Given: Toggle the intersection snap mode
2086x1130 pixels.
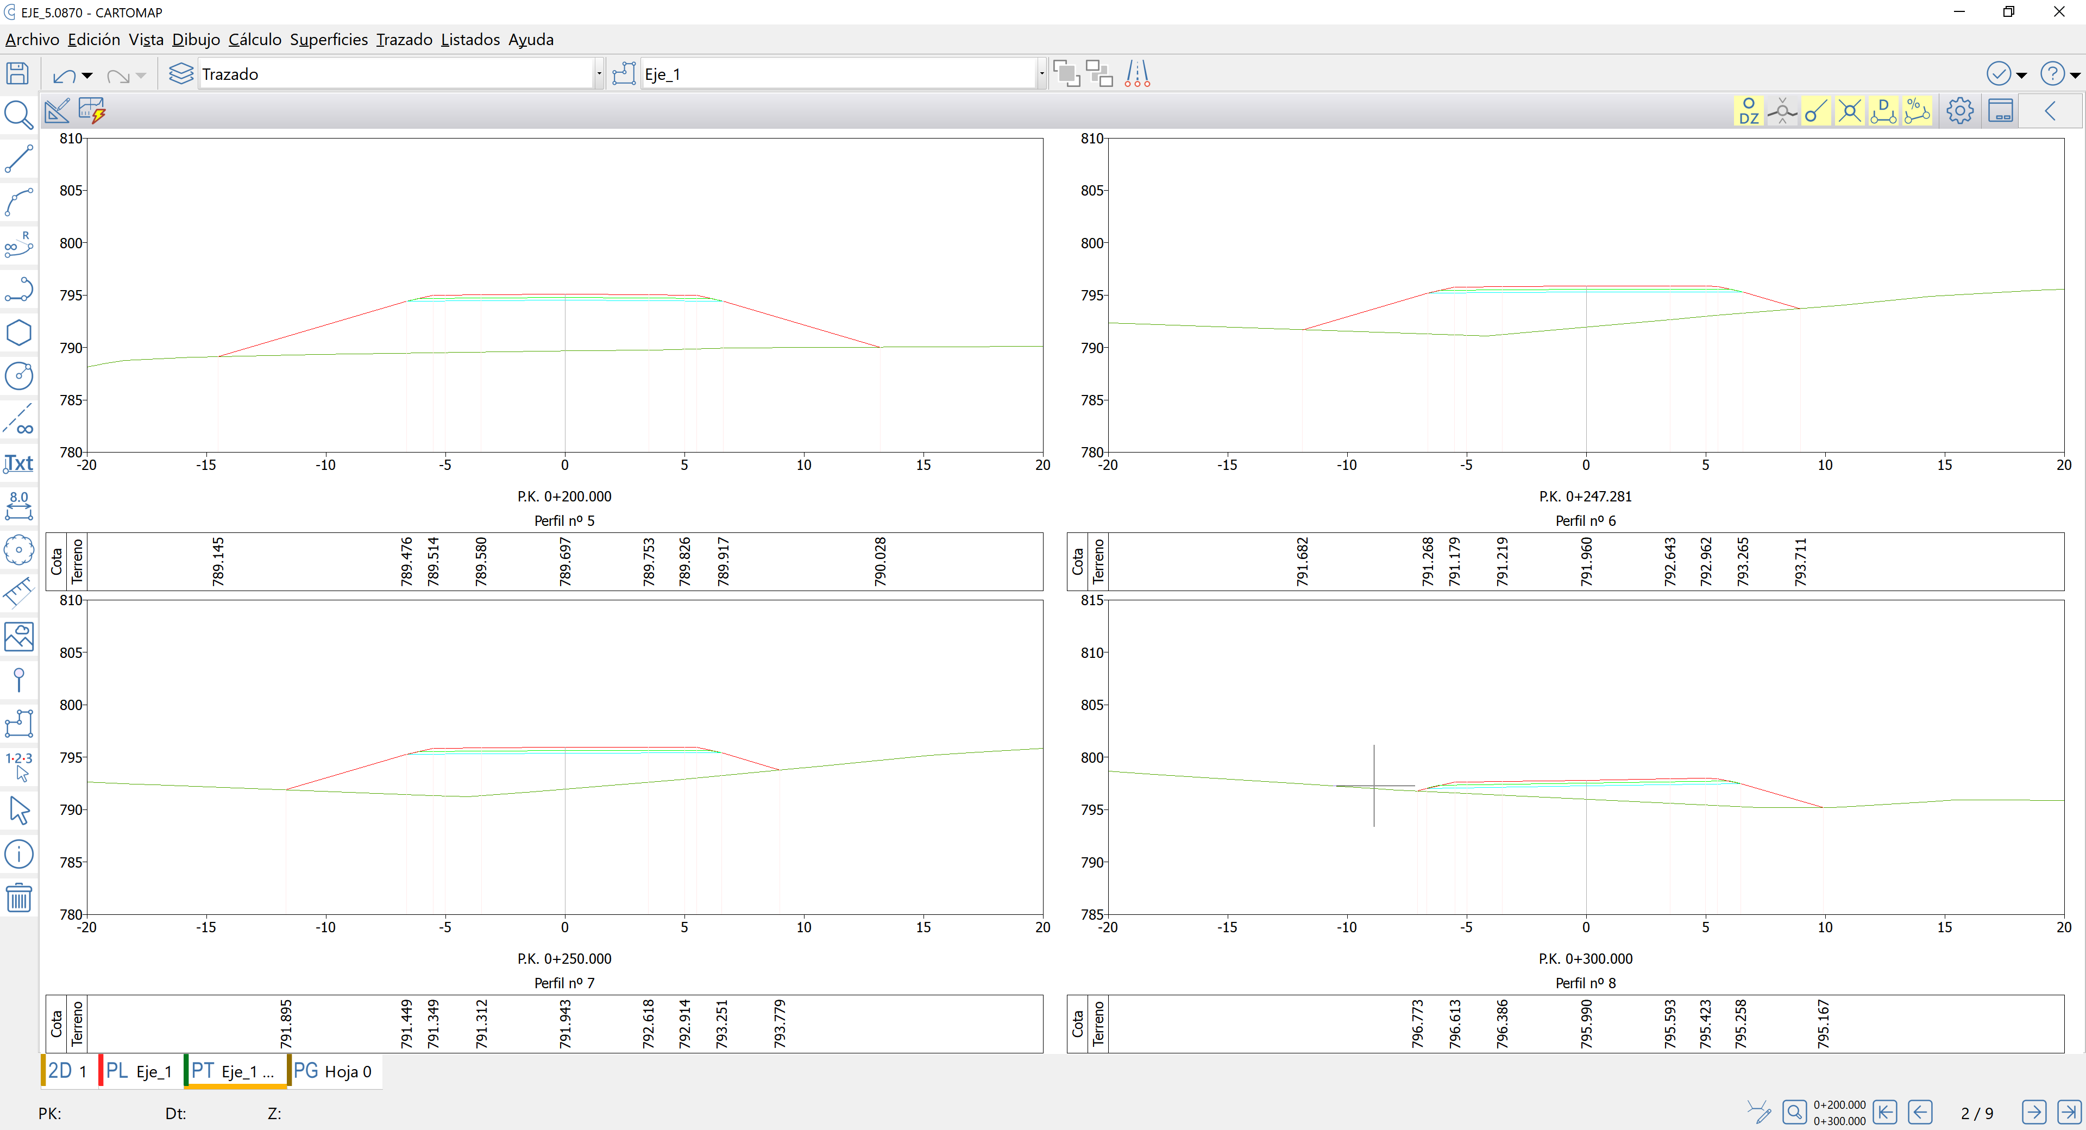Looking at the screenshot, I should click(x=1850, y=111).
